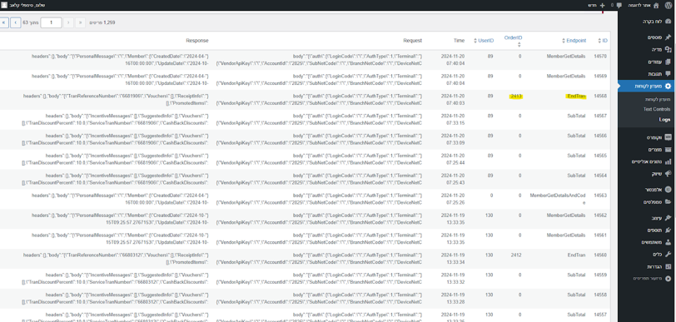The image size is (676, 322).
Task: Open Elementor sidebar icon
Action: 668,189
